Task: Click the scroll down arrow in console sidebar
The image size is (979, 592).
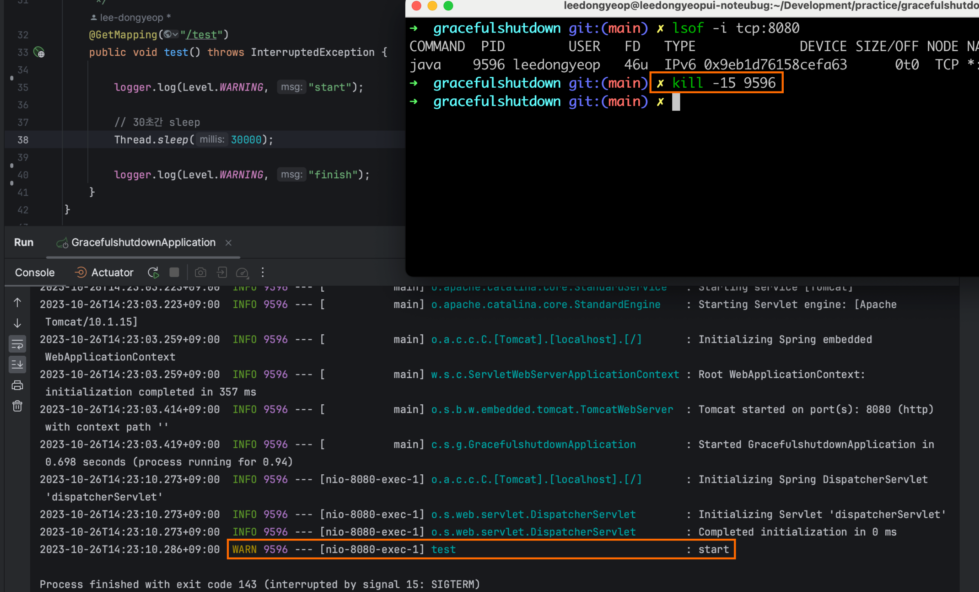Action: [x=17, y=323]
